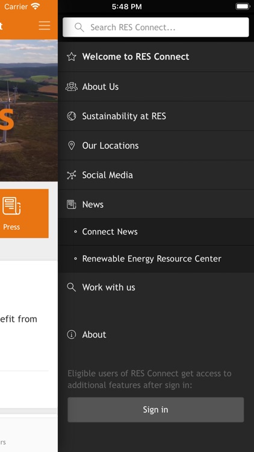This screenshot has width=254, height=452.
Task: Click the globe icon beside Sustainability at RES
Action: [x=72, y=116]
